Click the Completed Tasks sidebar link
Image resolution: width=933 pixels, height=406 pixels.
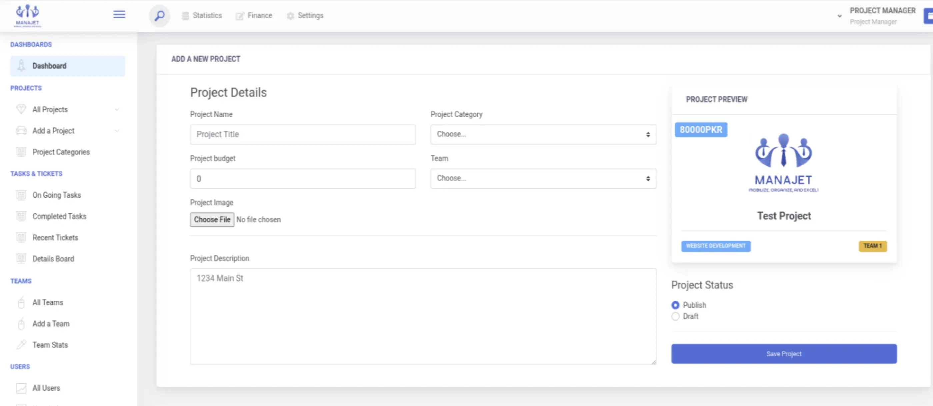[x=59, y=216]
